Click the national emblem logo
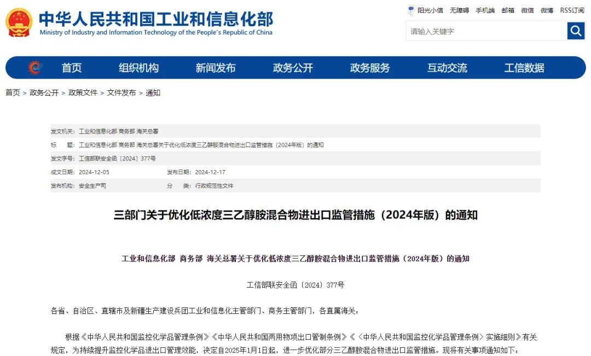 (x=19, y=22)
